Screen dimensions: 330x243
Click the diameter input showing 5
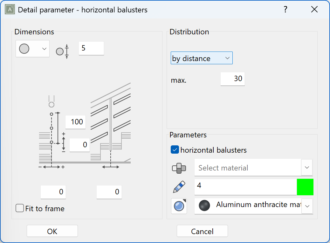(x=91, y=48)
